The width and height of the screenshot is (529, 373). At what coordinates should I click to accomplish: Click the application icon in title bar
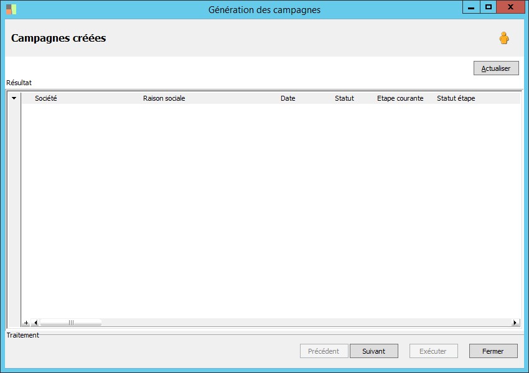coord(11,9)
